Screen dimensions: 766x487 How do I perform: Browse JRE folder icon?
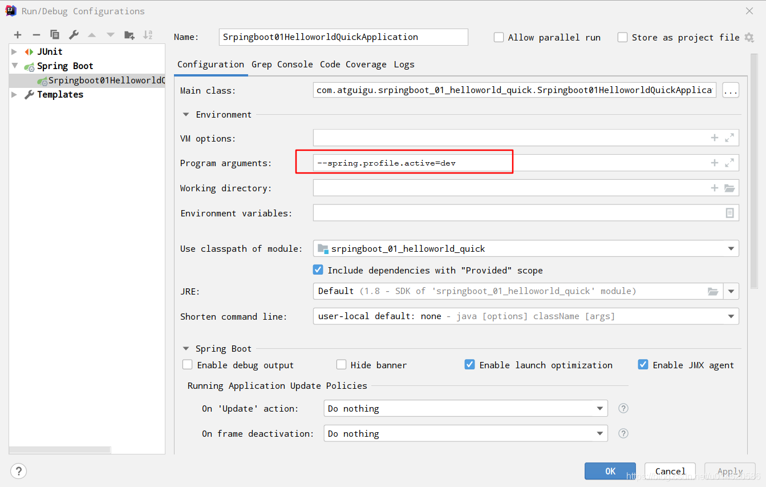(x=713, y=291)
